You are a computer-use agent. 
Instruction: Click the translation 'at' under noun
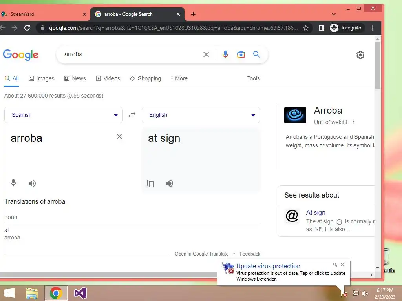(7, 230)
